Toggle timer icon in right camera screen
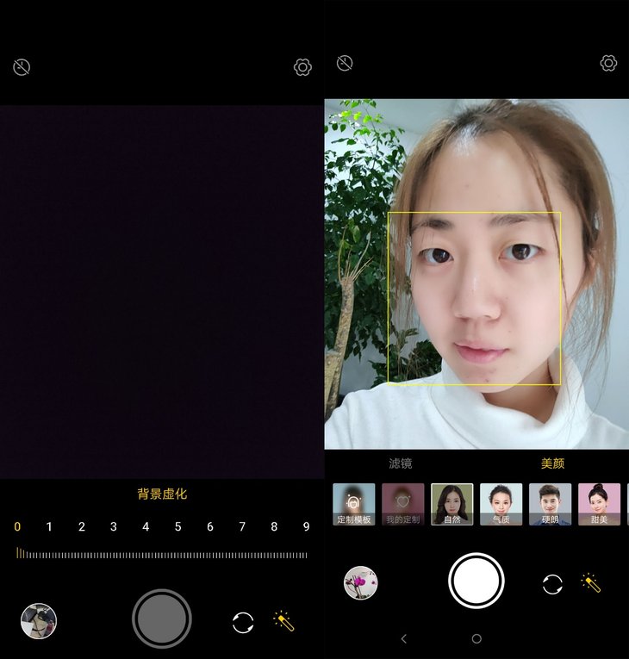The image size is (629, 659). point(345,64)
